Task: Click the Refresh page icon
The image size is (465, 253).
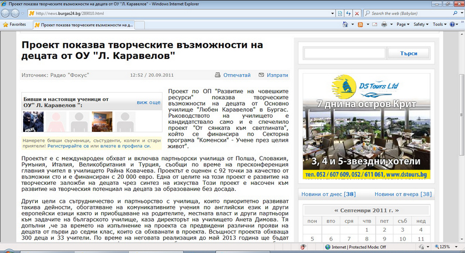Action: click(348, 14)
